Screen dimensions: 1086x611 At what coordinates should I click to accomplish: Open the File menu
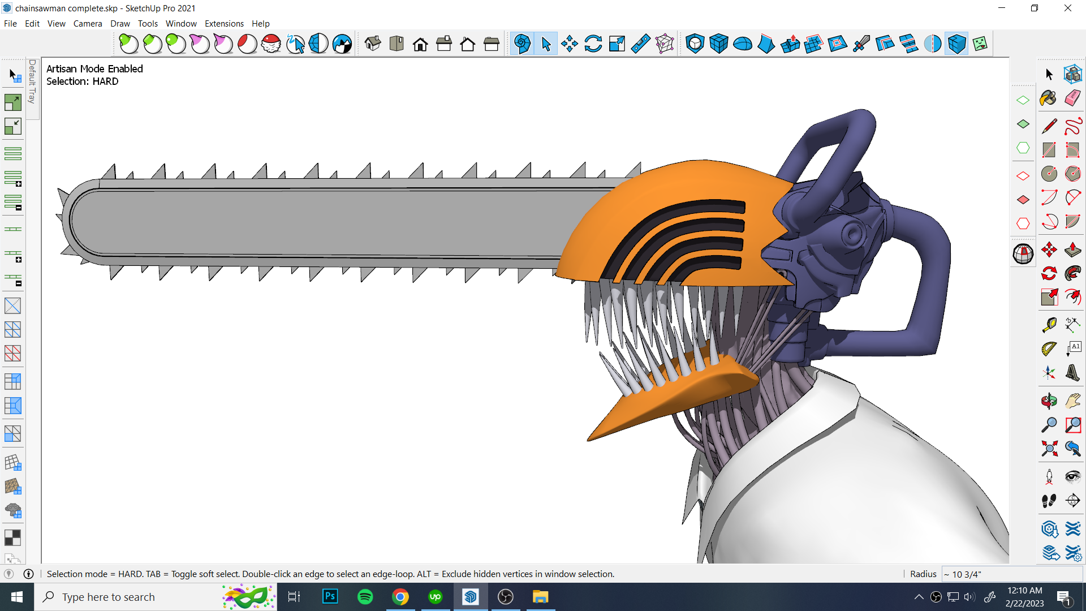10,24
